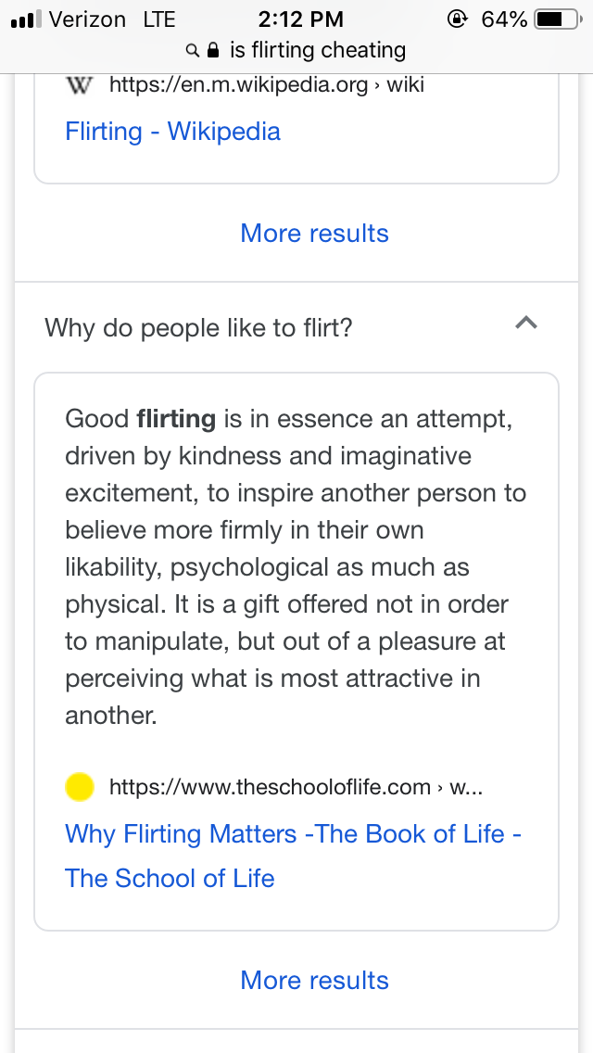This screenshot has width=593, height=1053.
Task: Tap the 64% battery percentage
Action: 504,19
